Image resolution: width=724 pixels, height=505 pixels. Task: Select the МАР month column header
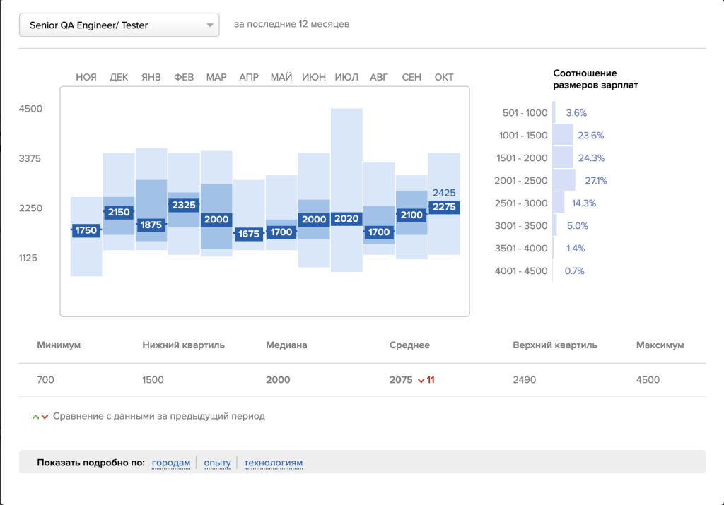(x=216, y=77)
